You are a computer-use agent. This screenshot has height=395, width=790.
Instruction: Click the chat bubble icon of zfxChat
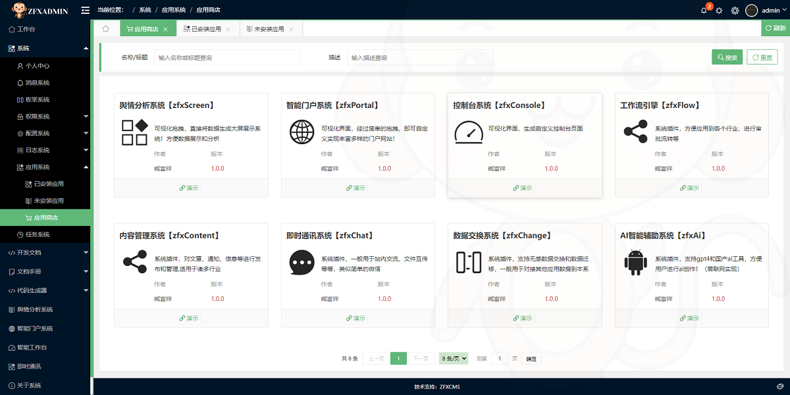coord(302,263)
